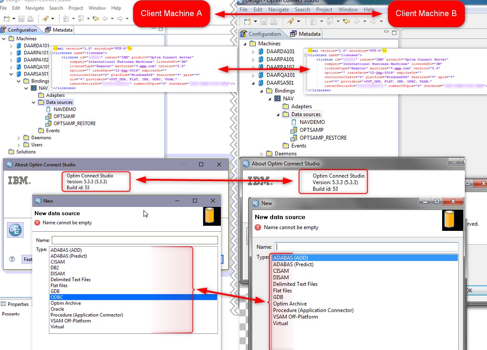The width and height of the screenshot is (487, 350).
Task: Open the Search dropdown arrow in left toolbar
Action: click(x=52, y=19)
